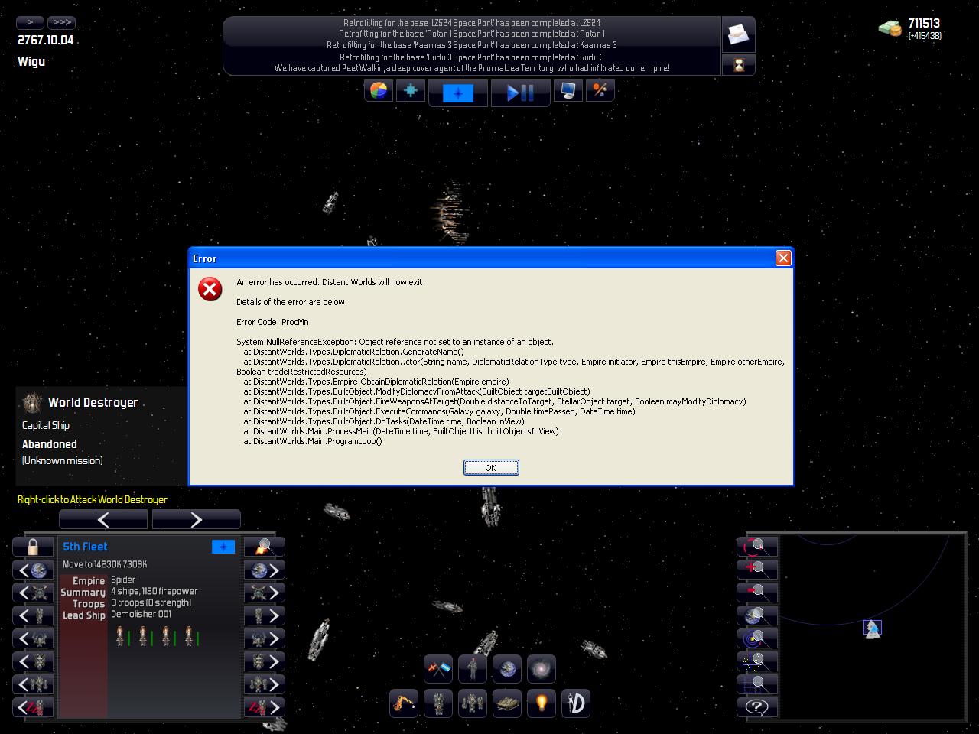Close the Error dialog with X
The height and width of the screenshot is (734, 979).
[x=783, y=258]
